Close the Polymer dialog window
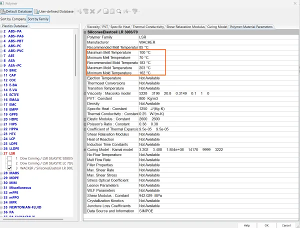This screenshot has width=300, height=228. (295, 3)
